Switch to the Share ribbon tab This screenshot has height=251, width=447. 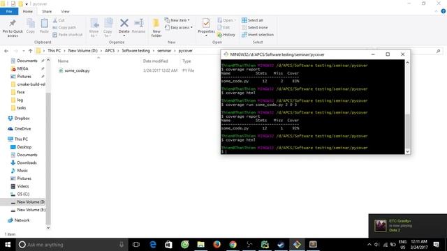(47, 11)
